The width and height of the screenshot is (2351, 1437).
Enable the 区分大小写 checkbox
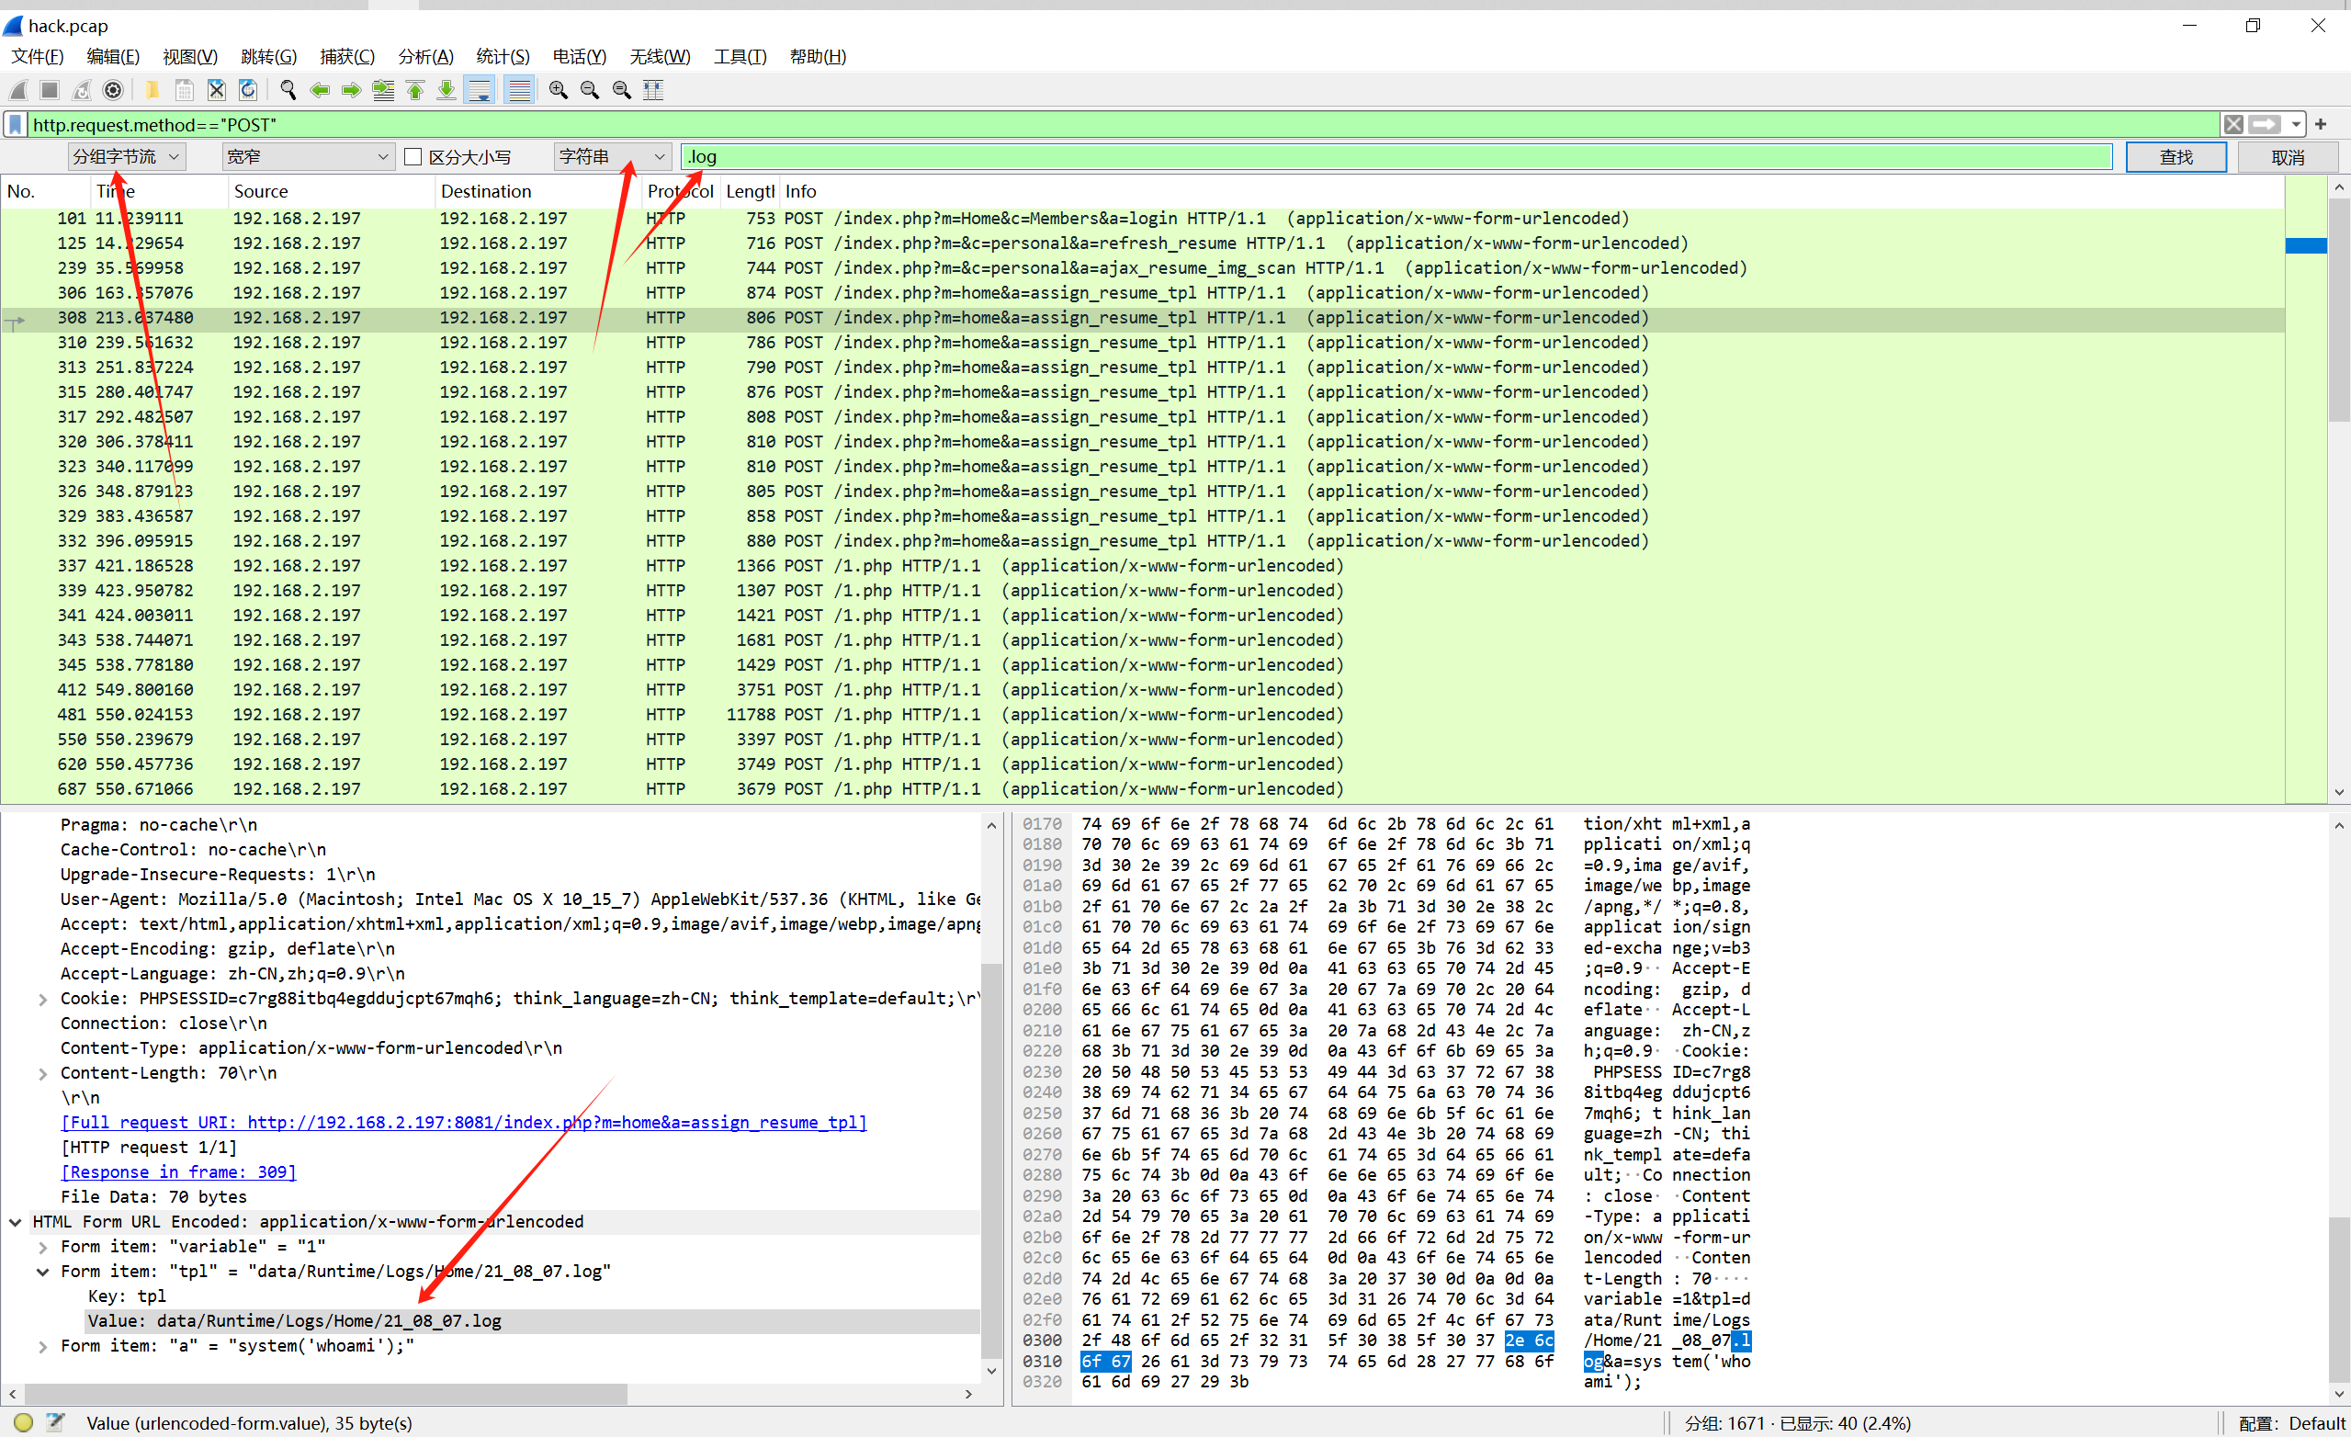tap(413, 157)
